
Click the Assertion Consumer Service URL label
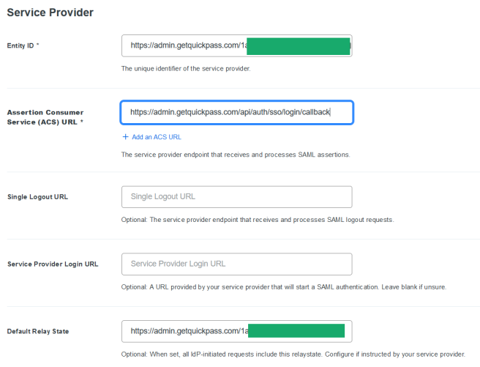click(45, 117)
